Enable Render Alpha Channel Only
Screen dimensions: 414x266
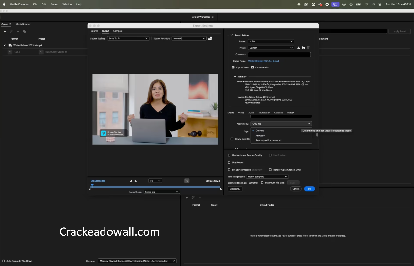pos(270,170)
